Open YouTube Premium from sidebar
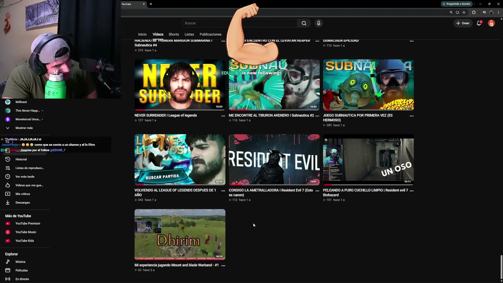The height and width of the screenshot is (283, 503). click(x=23, y=223)
